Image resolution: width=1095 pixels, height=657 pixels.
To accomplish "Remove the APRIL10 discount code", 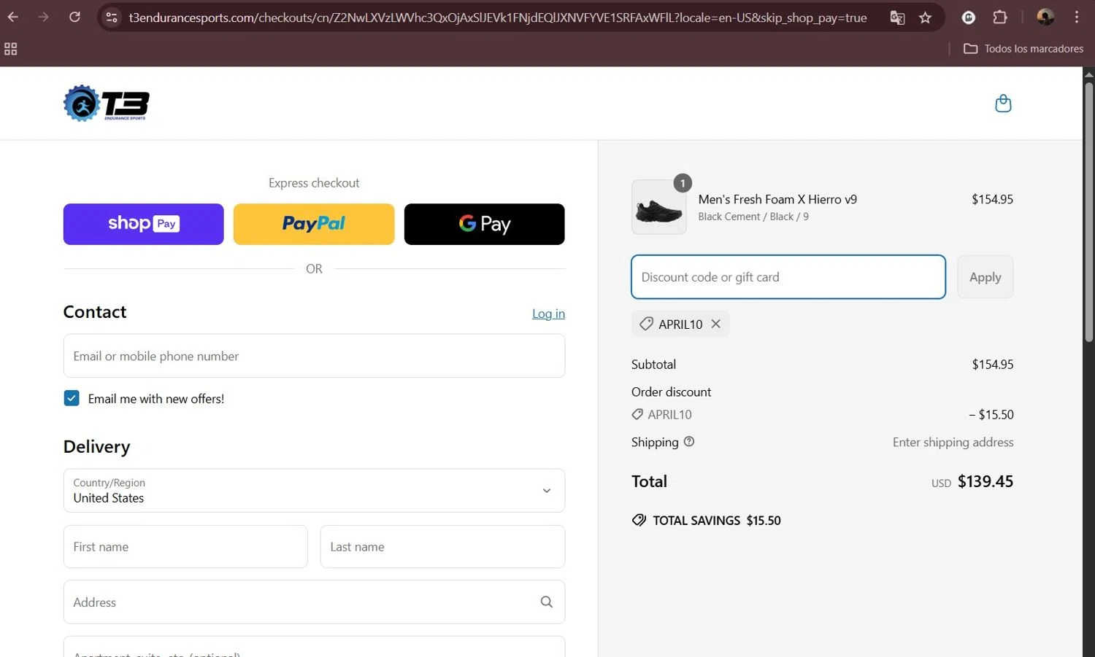I will coord(716,324).
